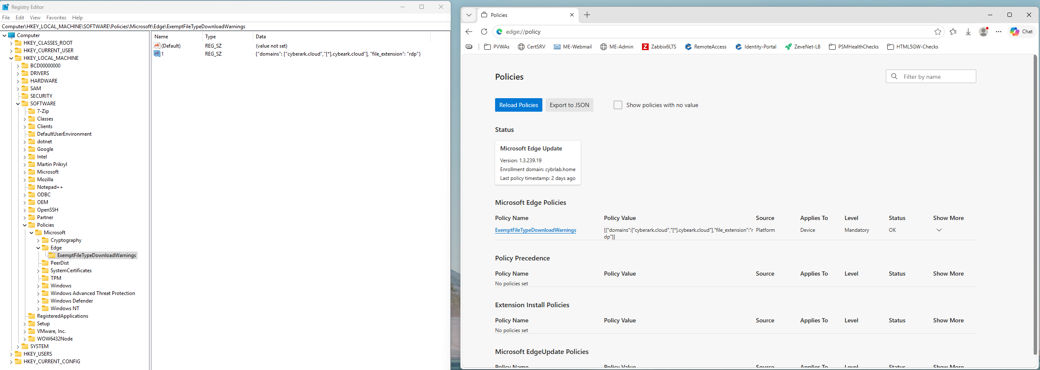Select the (Default) registry value

point(171,46)
